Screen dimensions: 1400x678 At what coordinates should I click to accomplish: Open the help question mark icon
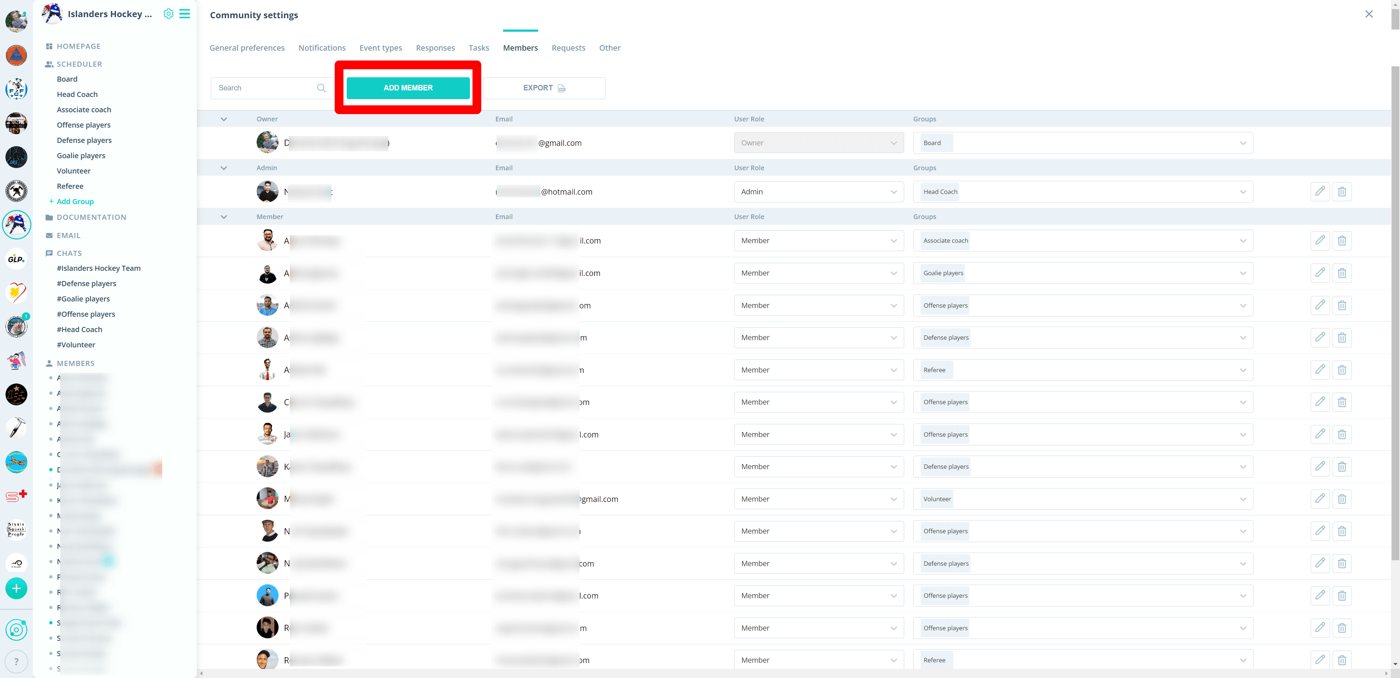click(x=16, y=662)
